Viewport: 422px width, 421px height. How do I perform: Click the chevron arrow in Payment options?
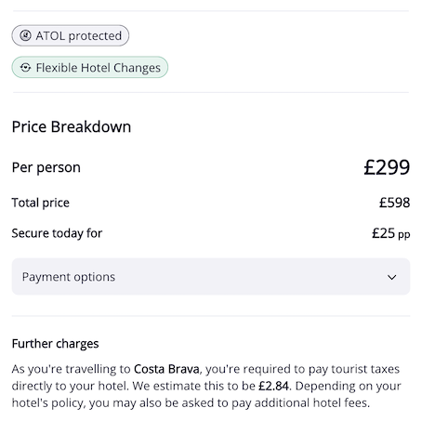point(392,277)
